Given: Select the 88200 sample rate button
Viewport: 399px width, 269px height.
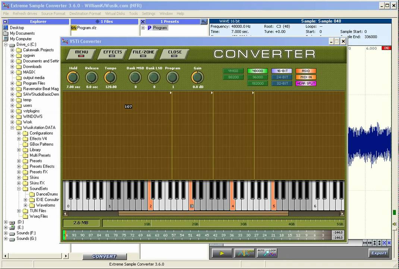Looking at the screenshot, I should [x=233, y=77].
